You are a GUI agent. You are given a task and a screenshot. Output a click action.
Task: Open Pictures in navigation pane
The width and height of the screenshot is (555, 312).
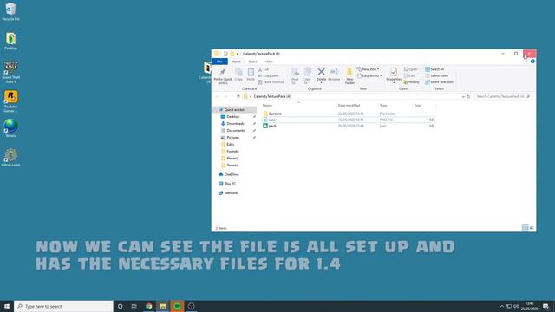tap(232, 138)
